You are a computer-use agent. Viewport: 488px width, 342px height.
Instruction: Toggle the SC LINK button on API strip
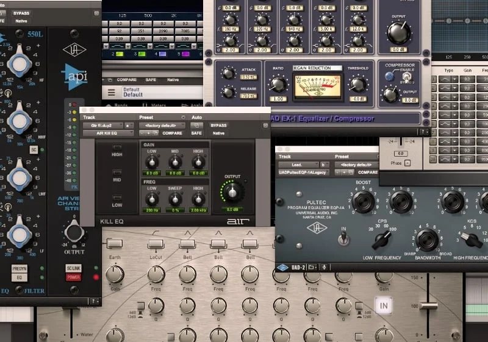74,268
